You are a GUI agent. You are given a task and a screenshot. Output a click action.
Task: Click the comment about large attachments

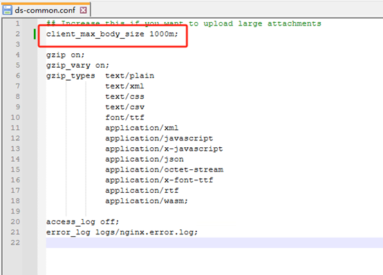[x=184, y=23]
